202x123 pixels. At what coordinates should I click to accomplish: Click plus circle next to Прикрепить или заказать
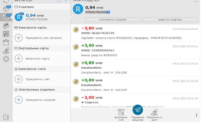(18, 38)
